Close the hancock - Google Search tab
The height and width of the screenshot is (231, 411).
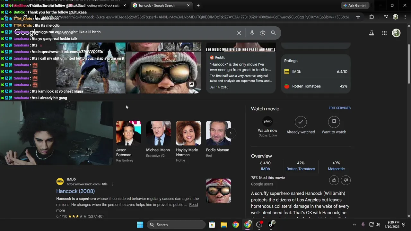[x=188, y=5]
